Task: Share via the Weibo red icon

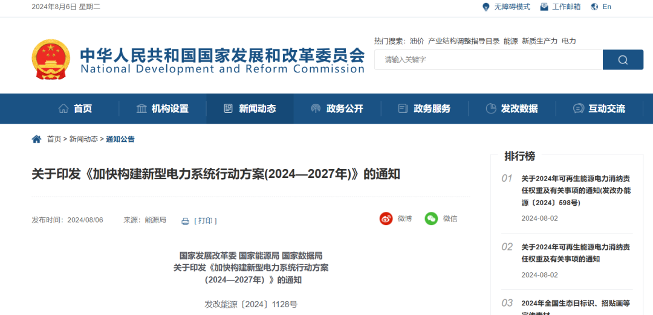Action: tap(386, 218)
